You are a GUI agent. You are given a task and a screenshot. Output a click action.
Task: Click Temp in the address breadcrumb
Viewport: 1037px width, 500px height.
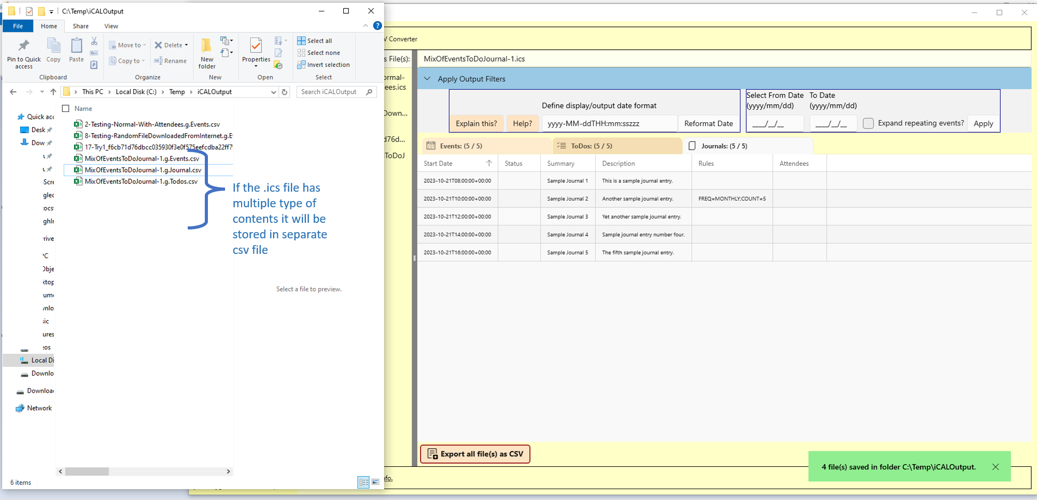click(177, 92)
